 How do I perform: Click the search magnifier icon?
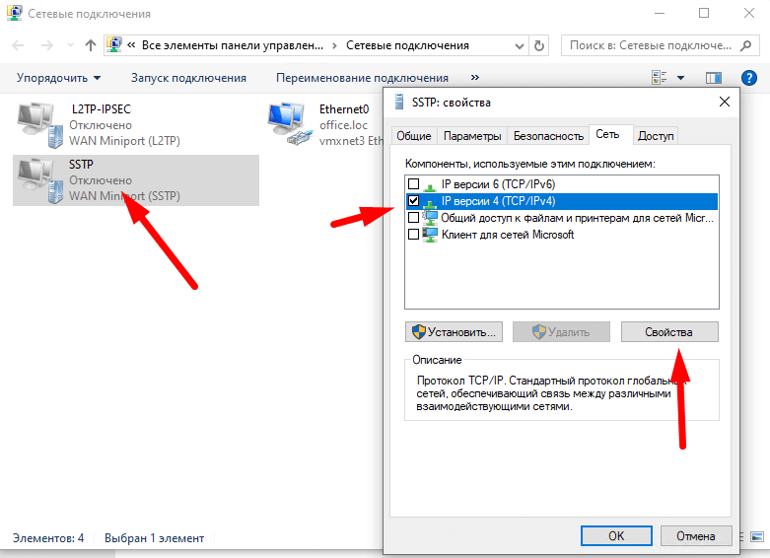(x=745, y=45)
